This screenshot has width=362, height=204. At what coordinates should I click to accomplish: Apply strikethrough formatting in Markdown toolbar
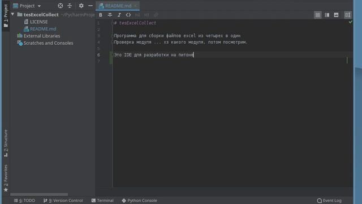[110, 15]
